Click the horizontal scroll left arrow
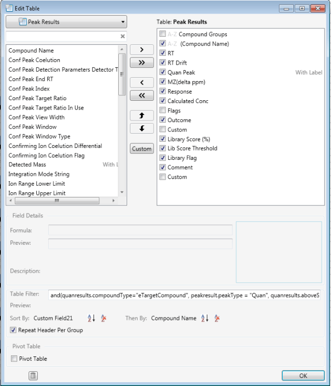331x386 pixels. [x=10, y=200]
